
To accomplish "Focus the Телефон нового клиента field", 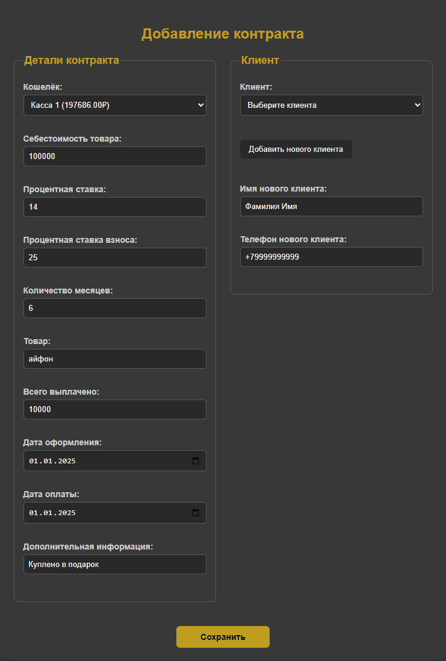I will click(x=331, y=257).
